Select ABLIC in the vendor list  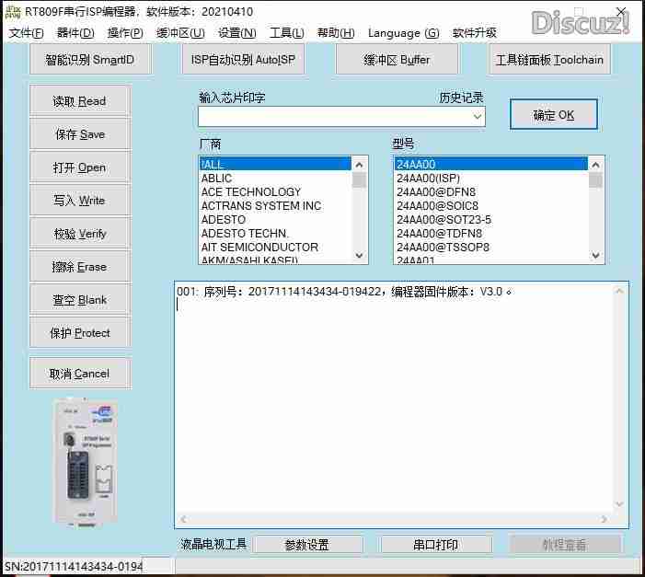(275, 179)
